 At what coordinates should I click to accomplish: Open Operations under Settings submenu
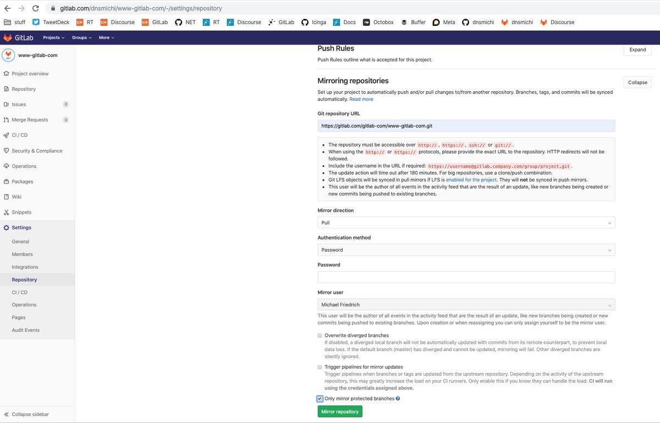[24, 305]
